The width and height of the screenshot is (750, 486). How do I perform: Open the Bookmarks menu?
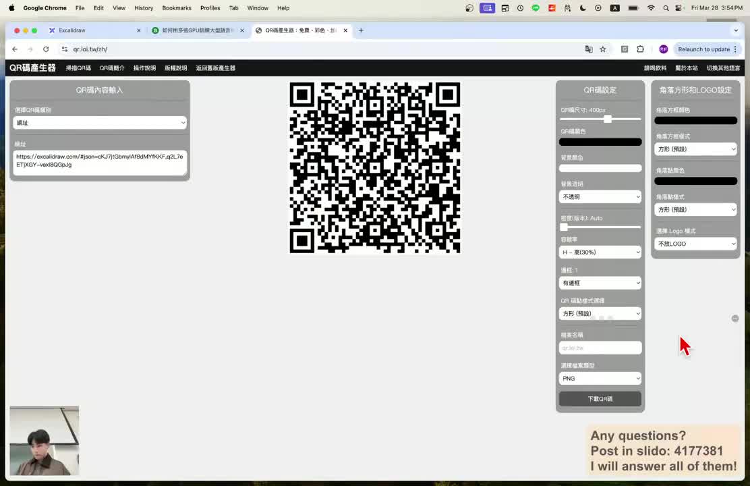(177, 8)
